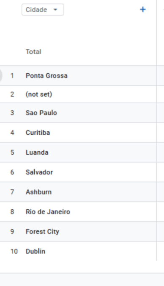The image size is (164, 286).
Task: Select the Total row label
Action: click(x=33, y=52)
